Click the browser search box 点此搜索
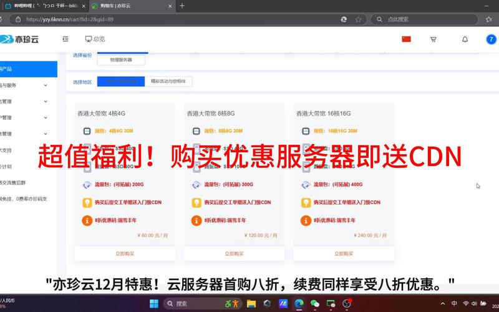Viewport: 499px width, 312px height. 425,19
